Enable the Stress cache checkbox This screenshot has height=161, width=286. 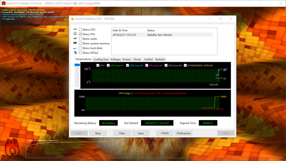pyautogui.click(x=80, y=39)
